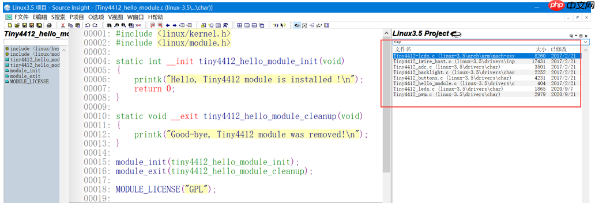Click the Undo arrow icon

(x=87, y=25)
